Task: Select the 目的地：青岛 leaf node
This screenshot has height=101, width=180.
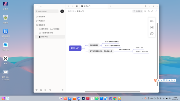Action: pyautogui.click(x=139, y=48)
